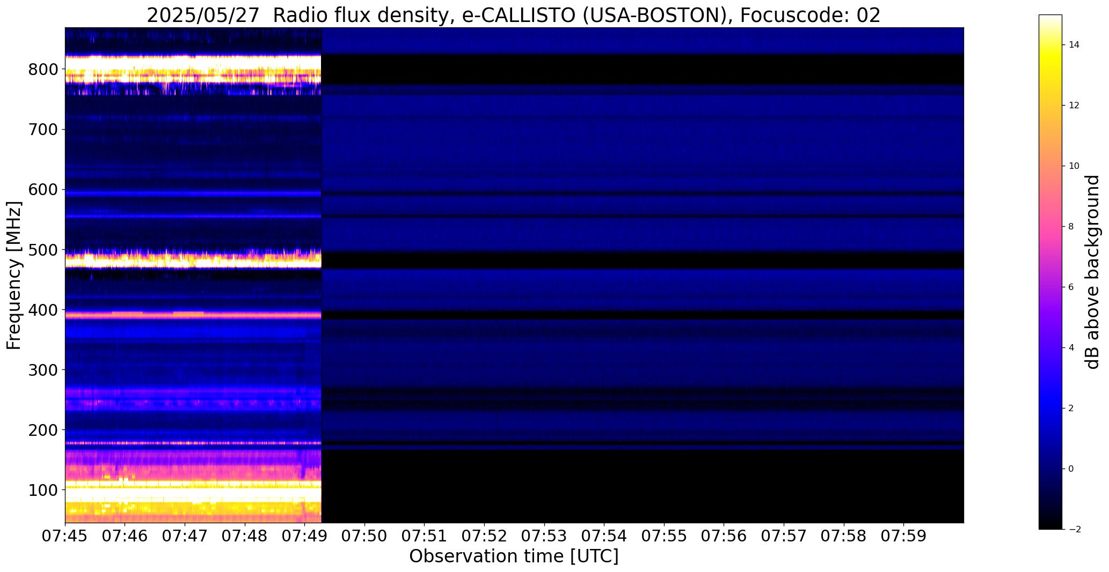Click the 07:49 time tick label
Image resolution: width=1109 pixels, height=572 pixels.
click(x=305, y=536)
